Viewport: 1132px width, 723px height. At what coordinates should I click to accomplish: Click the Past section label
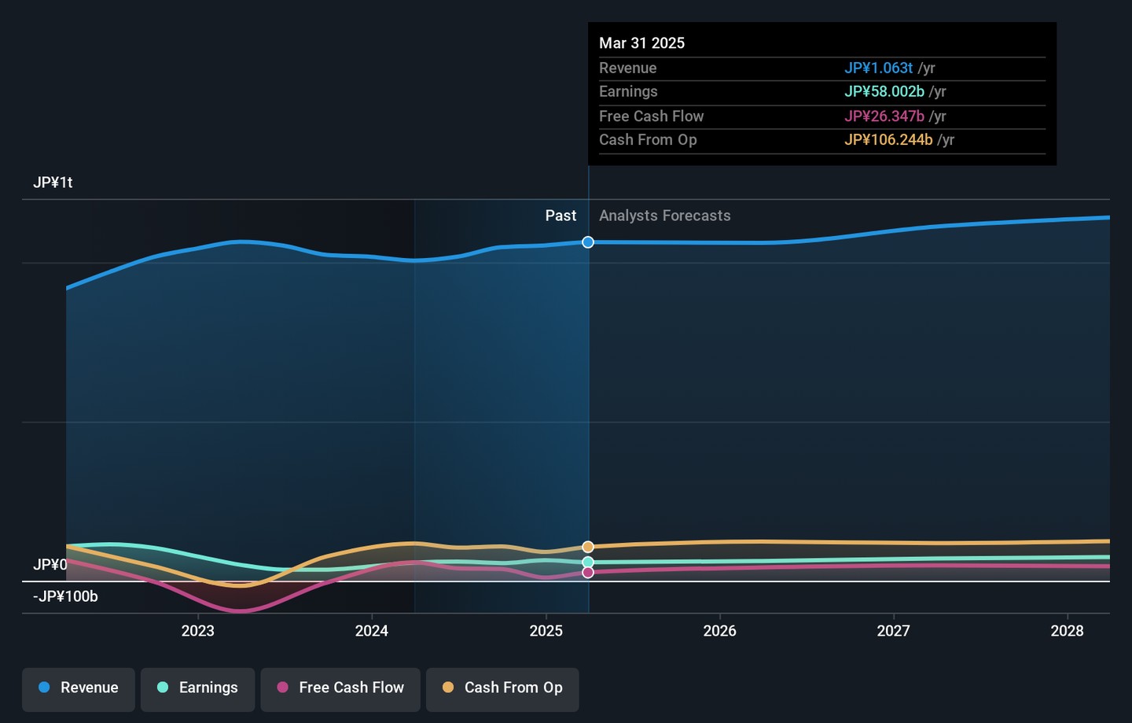click(560, 216)
